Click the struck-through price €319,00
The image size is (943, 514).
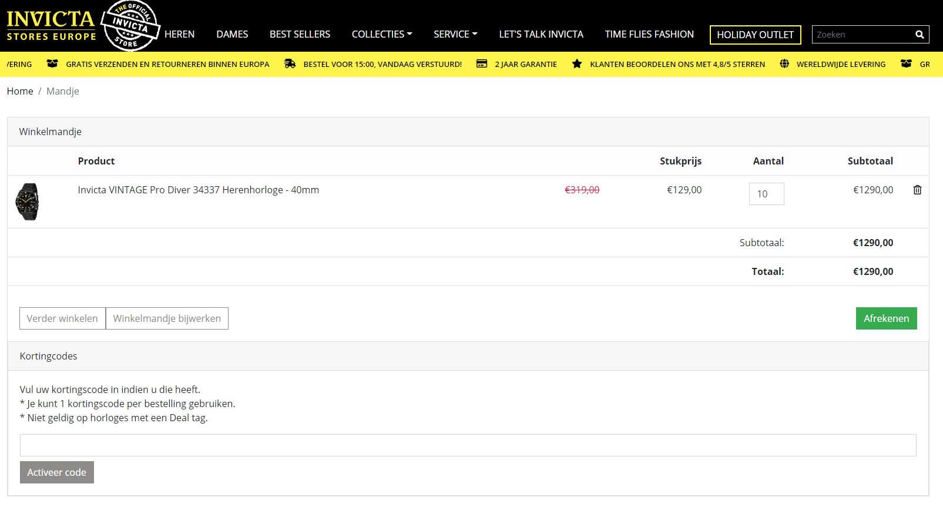(582, 190)
